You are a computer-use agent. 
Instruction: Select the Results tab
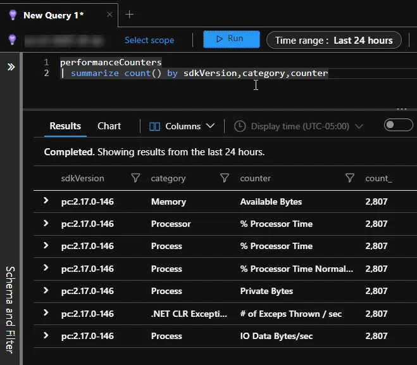point(65,126)
